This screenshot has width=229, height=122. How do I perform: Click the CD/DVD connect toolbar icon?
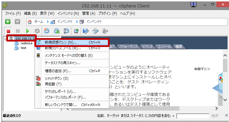tap(96, 31)
